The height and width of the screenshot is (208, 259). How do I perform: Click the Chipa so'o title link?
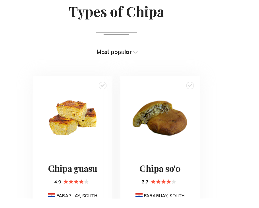(160, 169)
